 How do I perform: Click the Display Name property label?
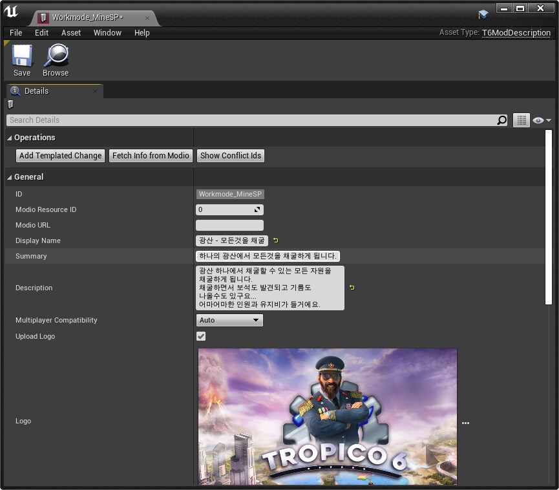pyautogui.click(x=37, y=240)
